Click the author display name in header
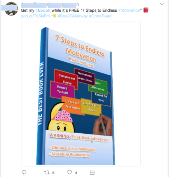This screenshot has height=177, width=169. pyautogui.click(x=33, y=5)
